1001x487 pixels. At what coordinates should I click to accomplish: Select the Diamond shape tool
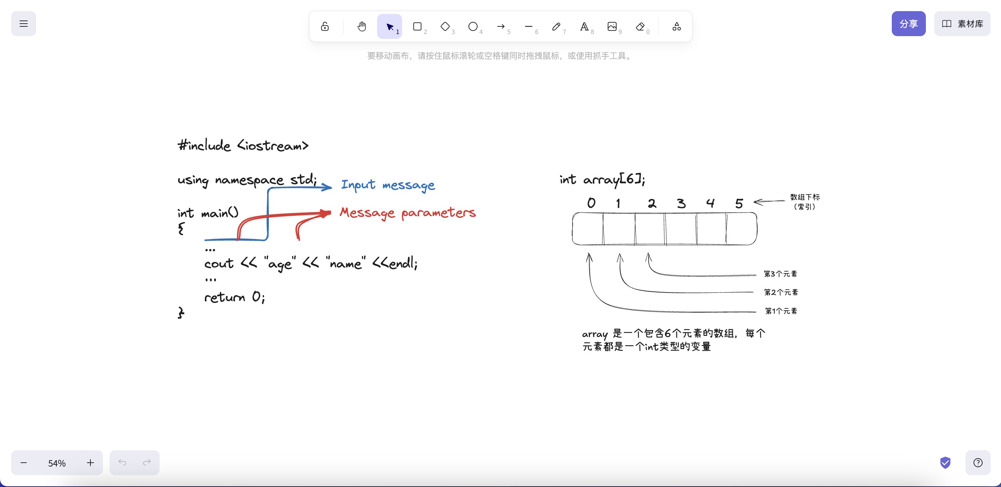(x=445, y=26)
